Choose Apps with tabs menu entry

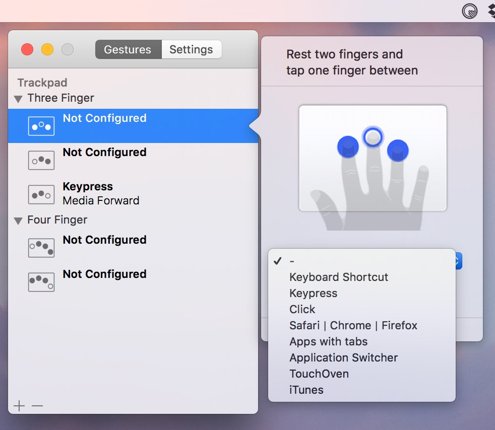[x=362, y=341]
